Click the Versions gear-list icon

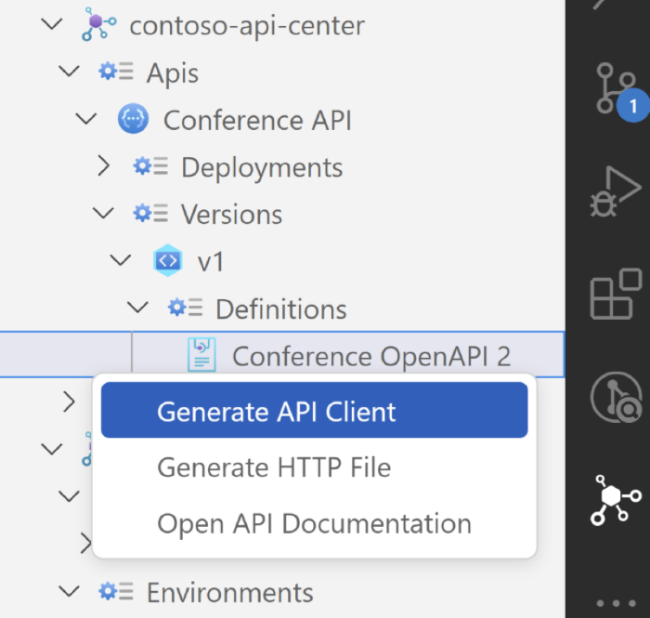pos(150,214)
